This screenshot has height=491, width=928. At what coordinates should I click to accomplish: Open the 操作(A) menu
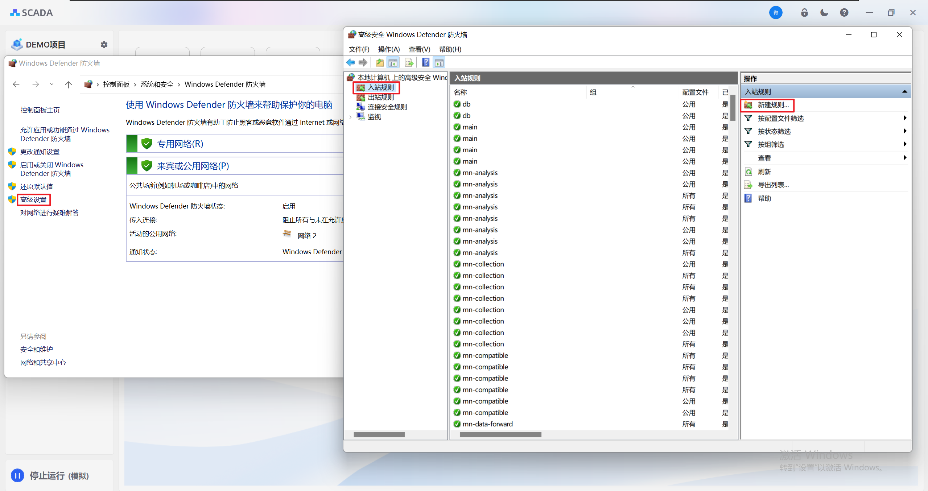388,49
